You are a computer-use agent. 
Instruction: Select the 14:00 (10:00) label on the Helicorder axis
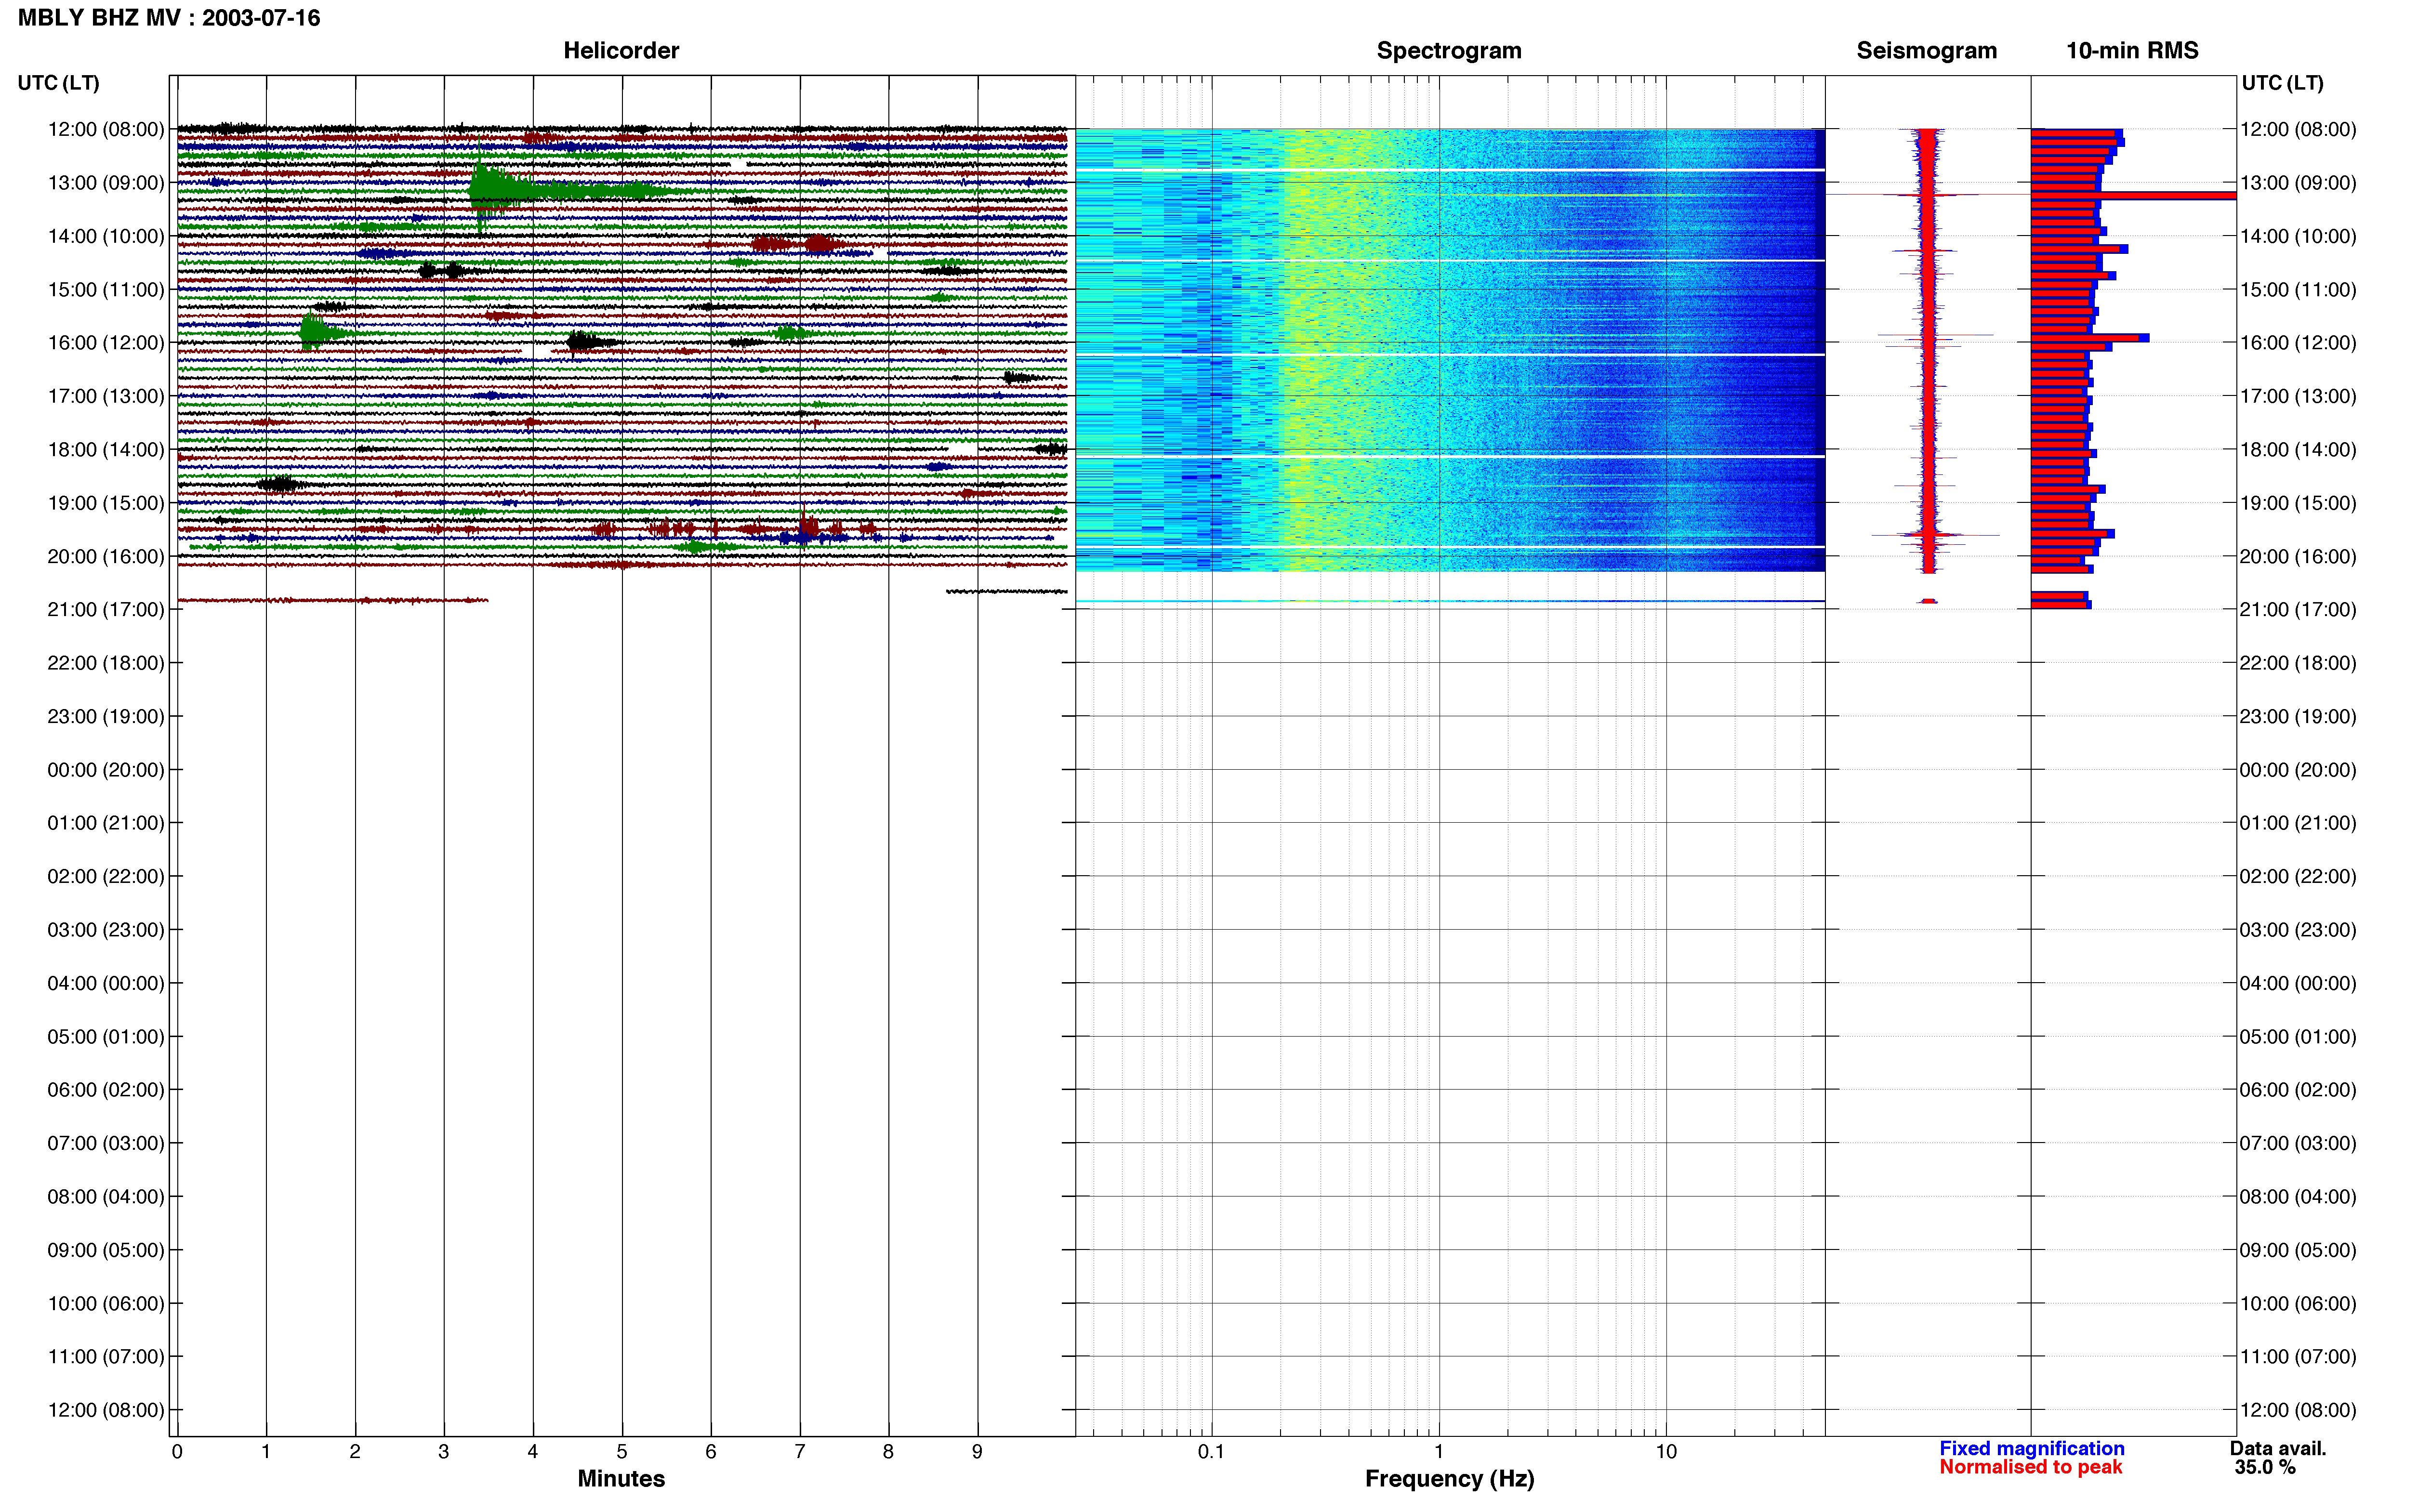pyautogui.click(x=106, y=236)
